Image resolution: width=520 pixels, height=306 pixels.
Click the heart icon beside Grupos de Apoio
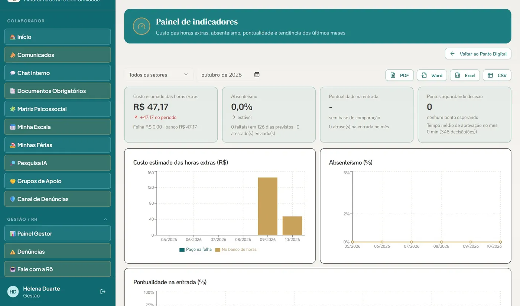coord(13,181)
